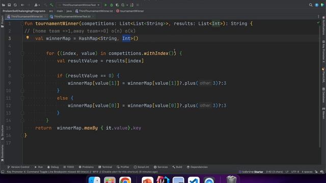This screenshot has width=326, height=183.
Task: Click line number 3 in the gutter
Action: pos(10,39)
